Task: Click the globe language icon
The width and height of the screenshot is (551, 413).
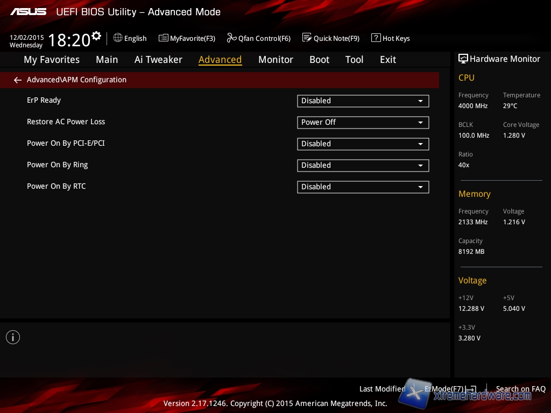Action: 118,38
